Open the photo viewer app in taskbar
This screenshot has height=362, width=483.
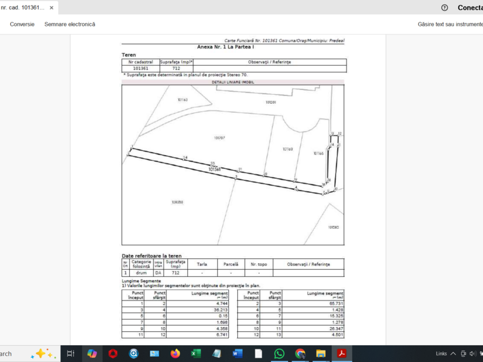pos(155,354)
